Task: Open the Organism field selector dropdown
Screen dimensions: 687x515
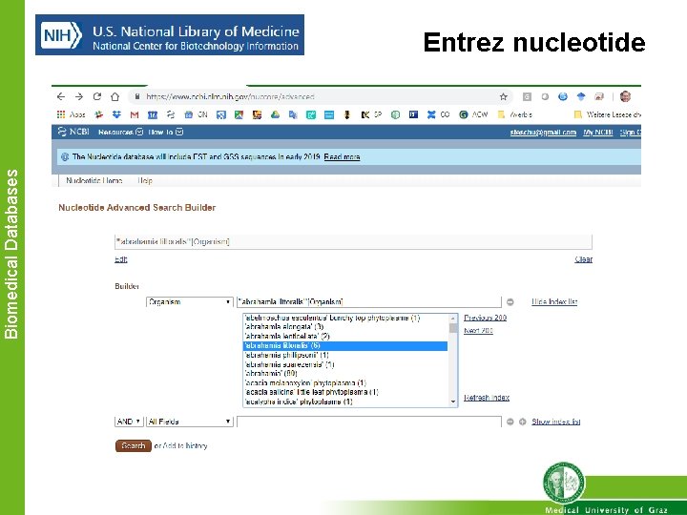Action: click(189, 302)
